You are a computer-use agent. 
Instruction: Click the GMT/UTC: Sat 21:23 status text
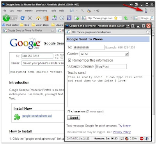[78, 139]
